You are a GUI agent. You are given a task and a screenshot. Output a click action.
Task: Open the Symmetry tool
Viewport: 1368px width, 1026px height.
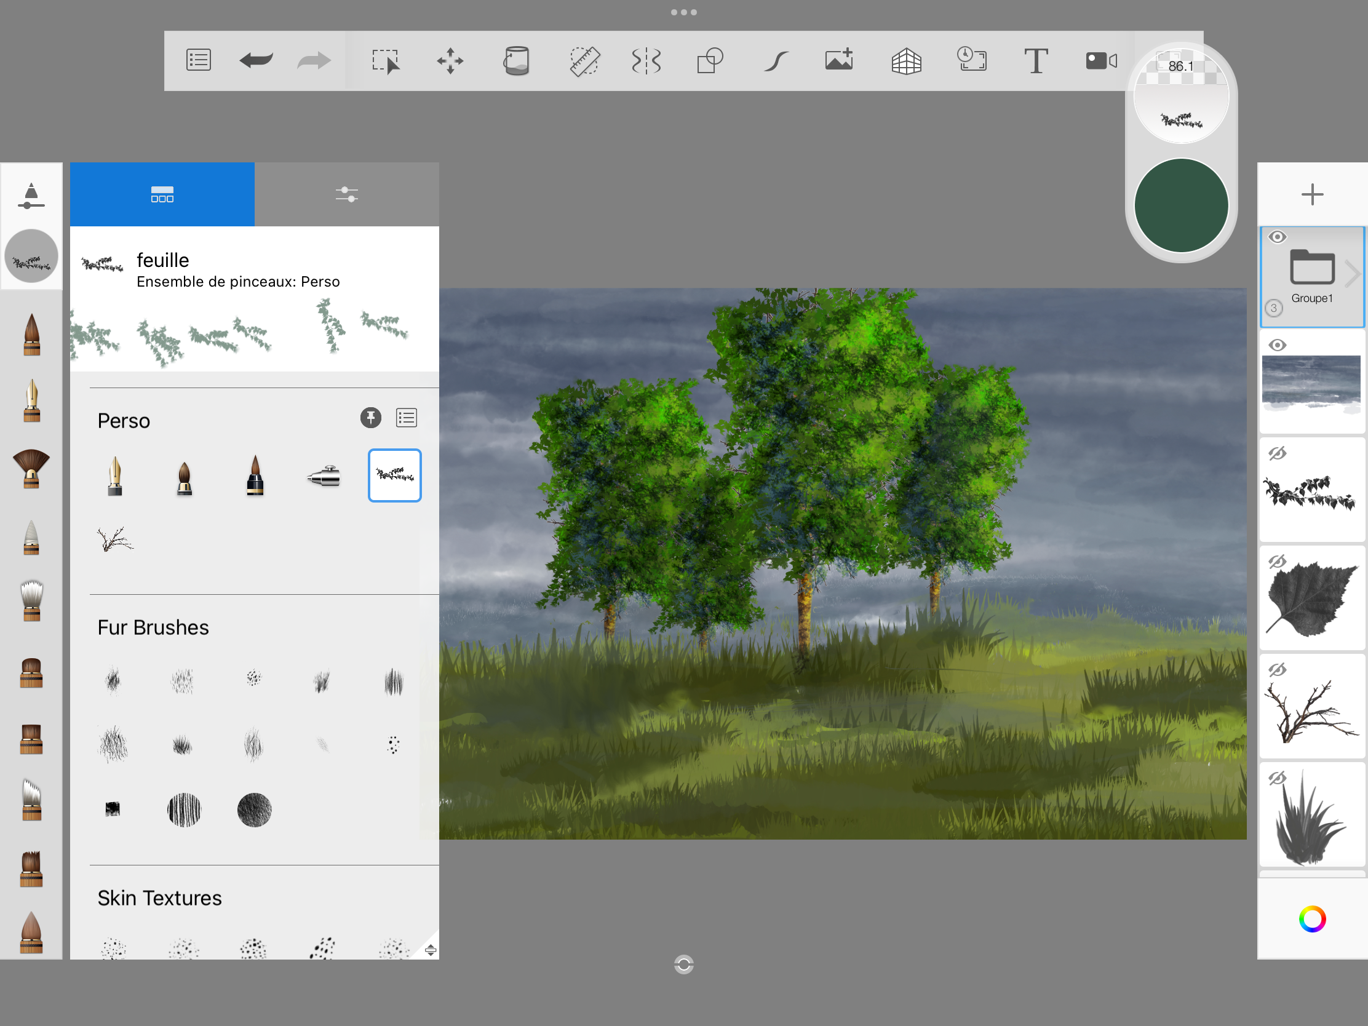[646, 61]
